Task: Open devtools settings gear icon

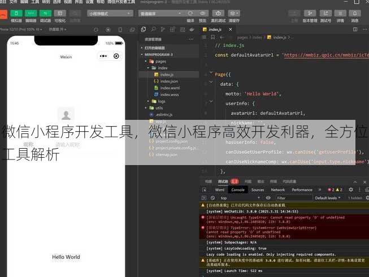Action: (351, 190)
